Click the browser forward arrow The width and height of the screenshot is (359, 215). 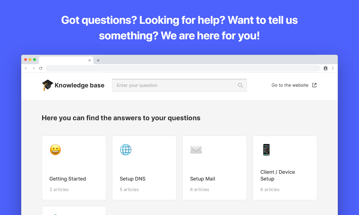pyautogui.click(x=33, y=68)
